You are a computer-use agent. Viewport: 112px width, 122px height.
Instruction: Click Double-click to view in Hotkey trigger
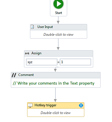tap(56, 113)
